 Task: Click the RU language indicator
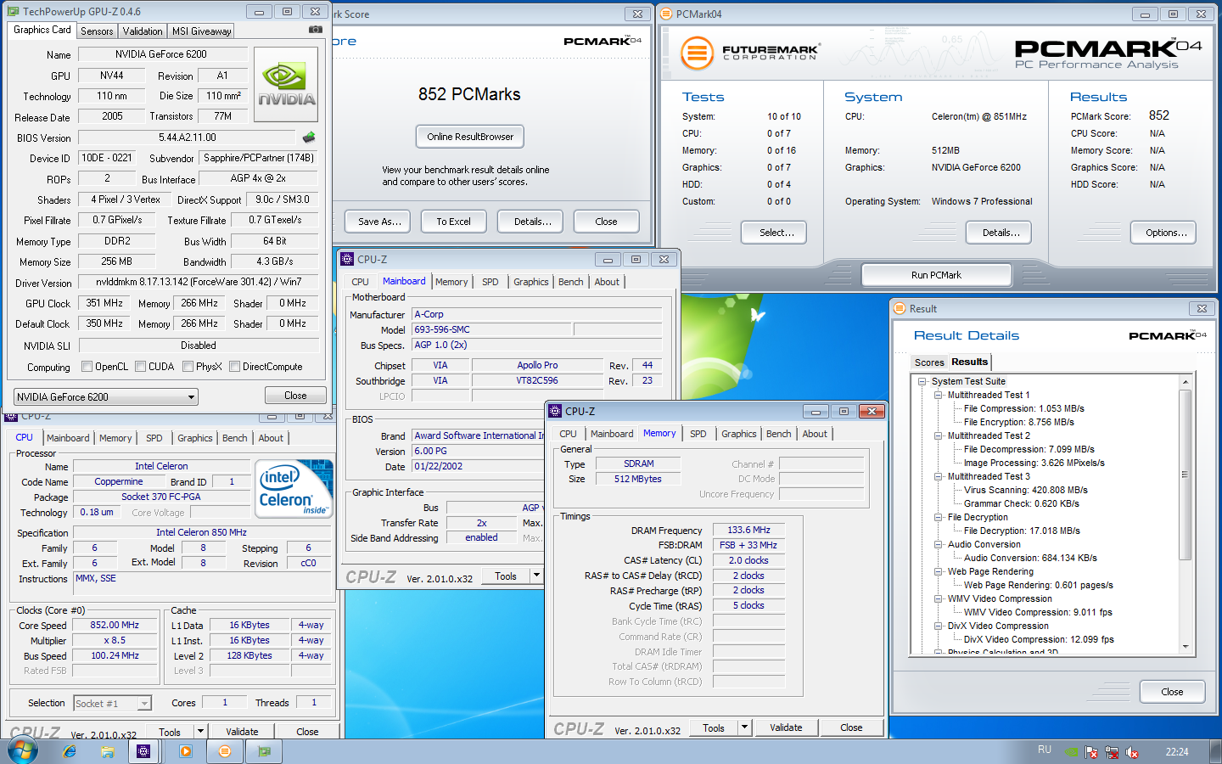coord(1045,750)
